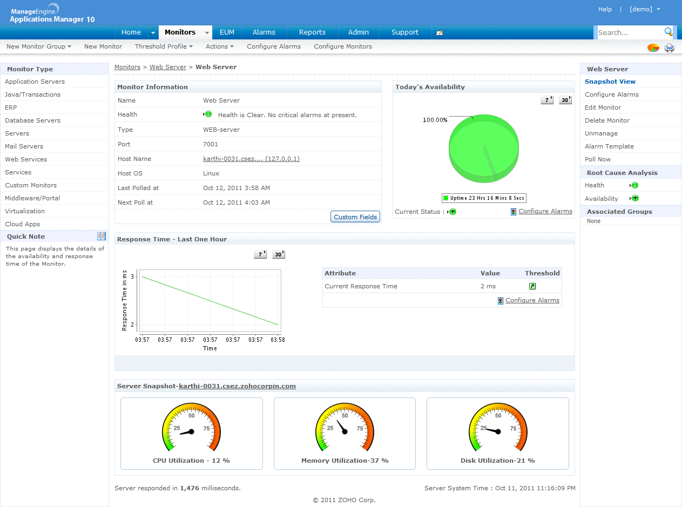Click the Root Cause Analysis Health status icon

click(x=634, y=185)
